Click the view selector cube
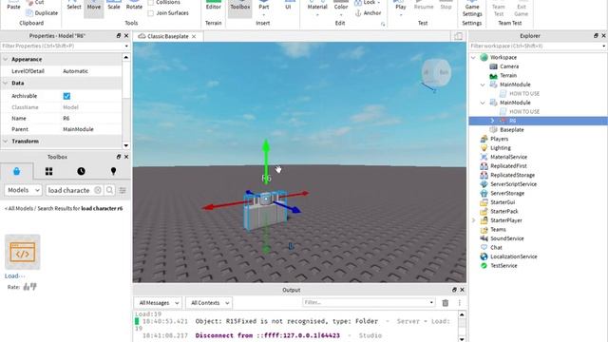 tap(436, 72)
